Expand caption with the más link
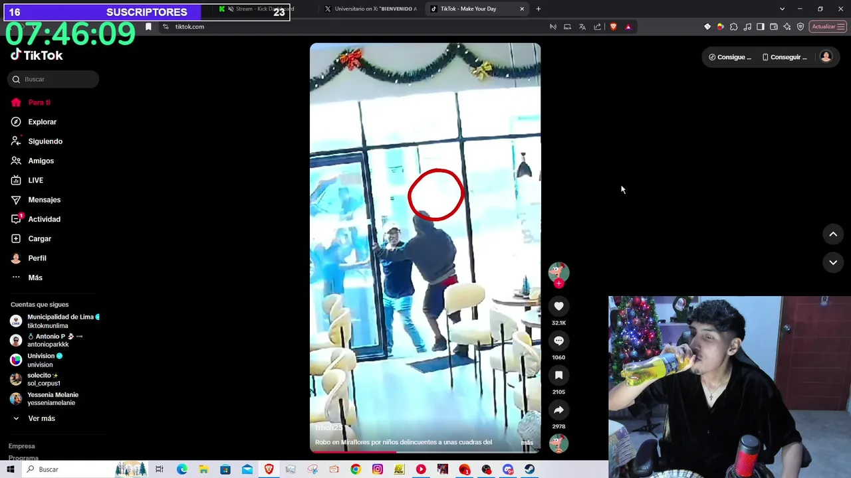 527,443
